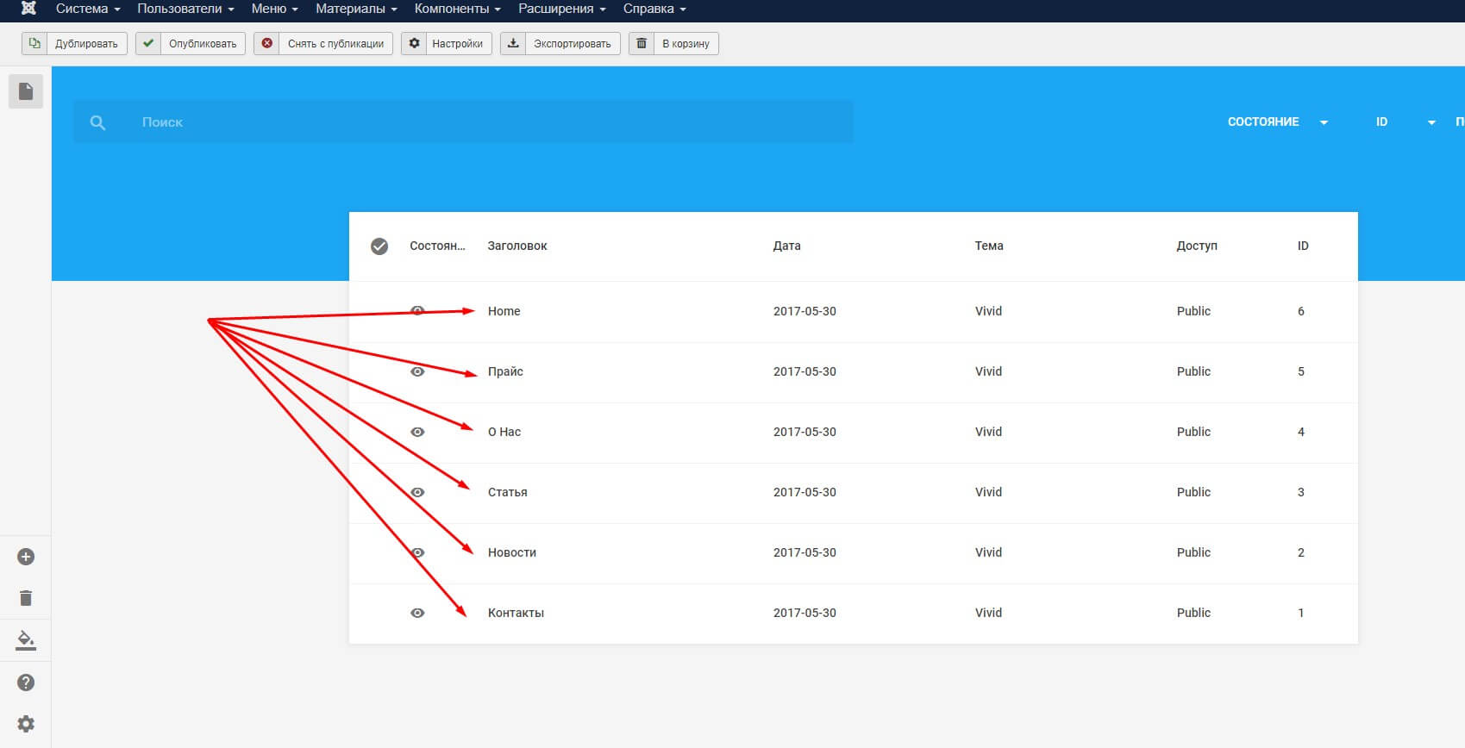Image resolution: width=1465 pixels, height=748 pixels.
Task: Click the Опубликовать button
Action: (x=191, y=43)
